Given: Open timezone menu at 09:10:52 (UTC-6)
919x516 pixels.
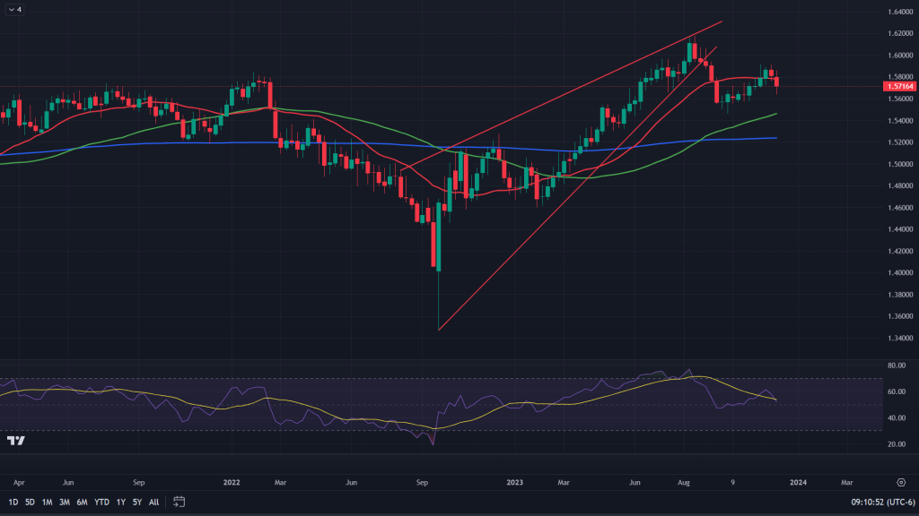Looking at the screenshot, I should click(x=877, y=502).
